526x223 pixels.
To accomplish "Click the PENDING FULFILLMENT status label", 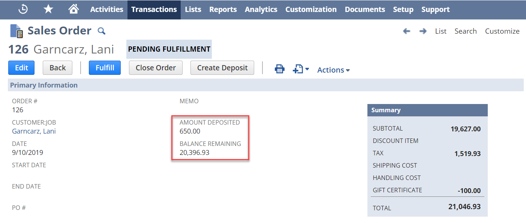I will [x=169, y=49].
